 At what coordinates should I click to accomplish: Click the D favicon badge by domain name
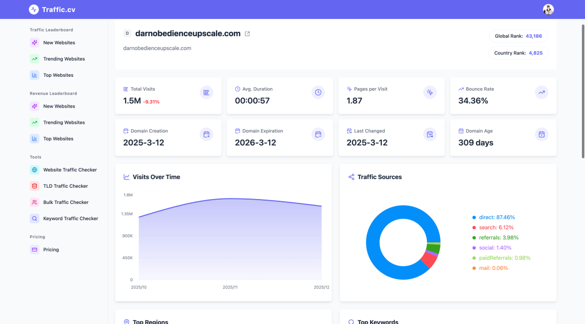tap(127, 34)
